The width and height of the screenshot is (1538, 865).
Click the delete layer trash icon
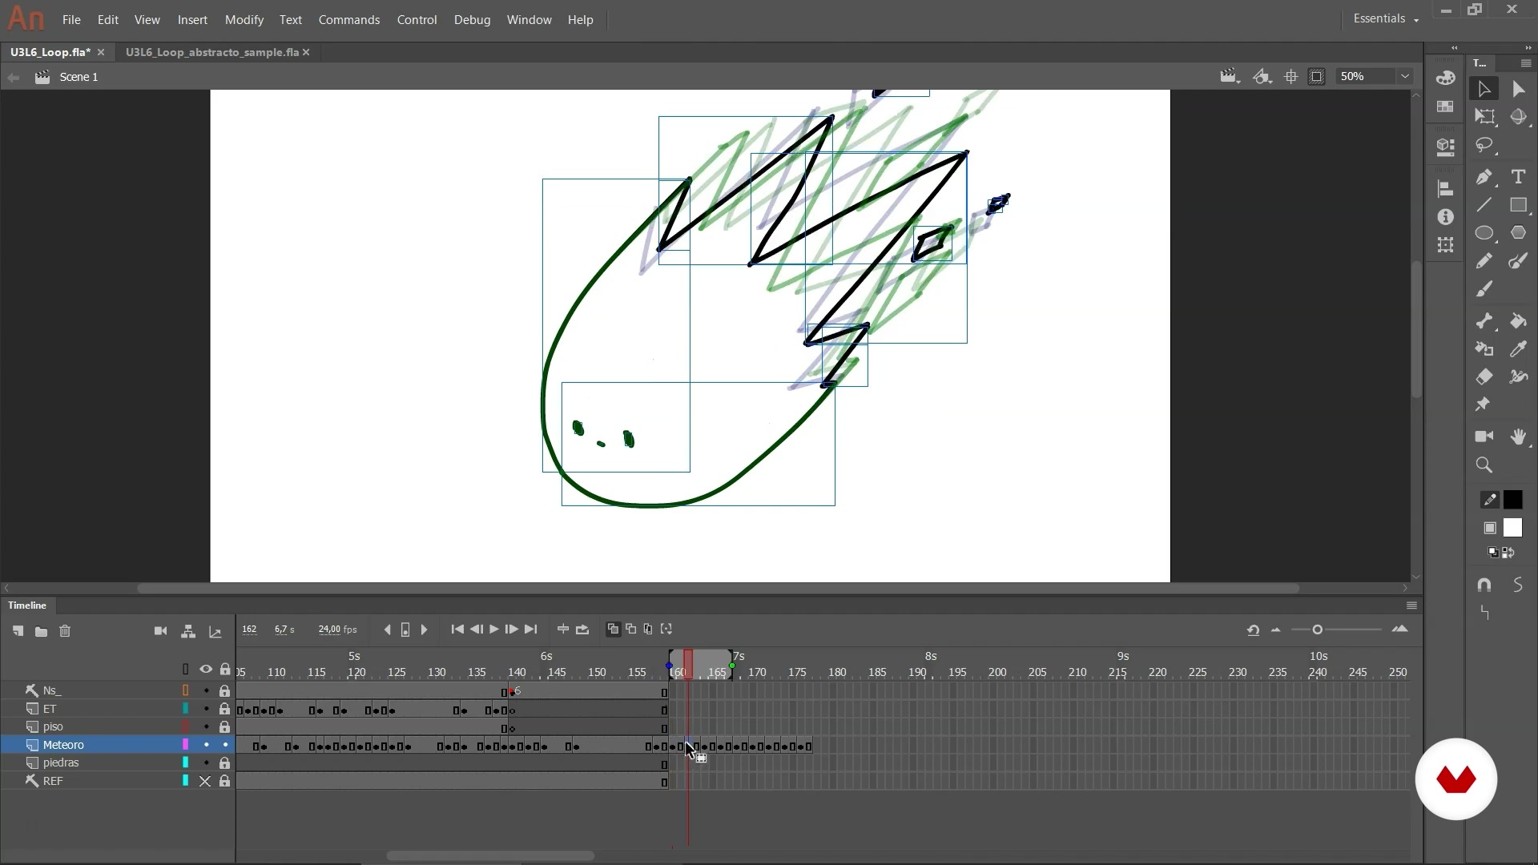coord(65,631)
